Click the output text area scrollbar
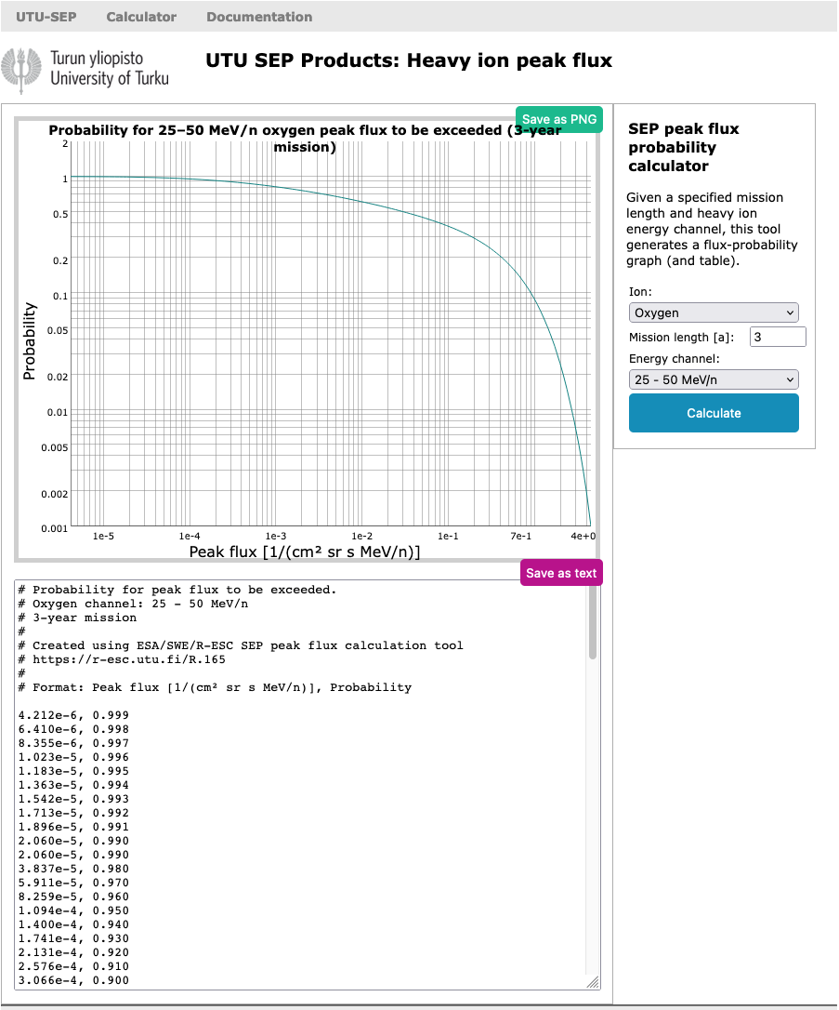 (x=593, y=632)
